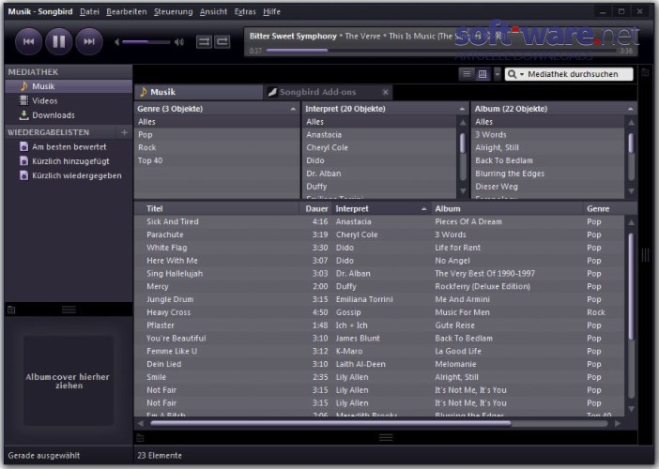The height and width of the screenshot is (469, 659).
Task: Toggle the right sidebar pane icon
Action: tap(646, 72)
